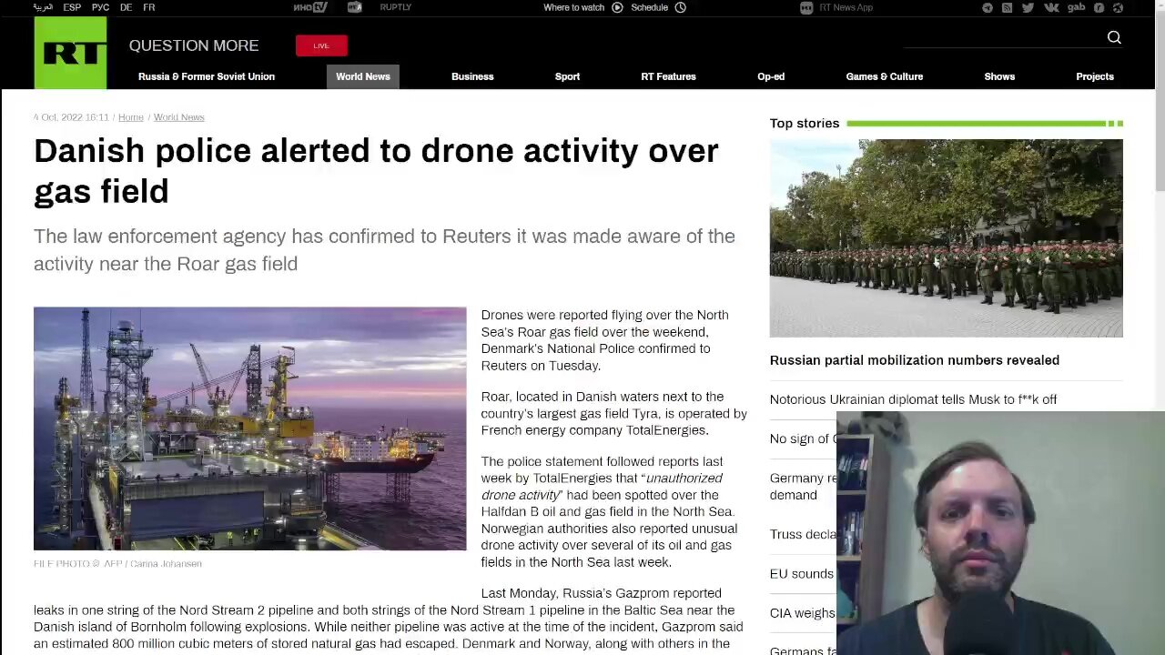Open RT Twitter bird icon
Image resolution: width=1165 pixels, height=655 pixels.
click(x=1028, y=7)
